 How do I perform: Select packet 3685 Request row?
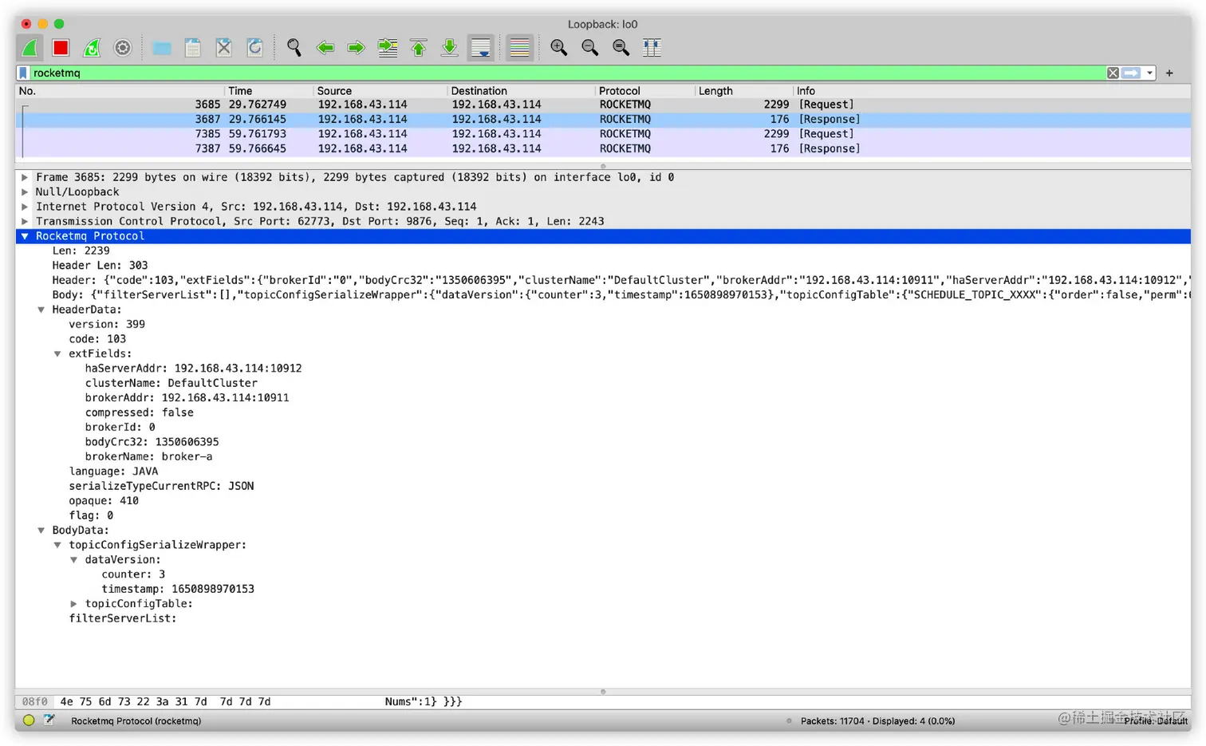coord(603,105)
